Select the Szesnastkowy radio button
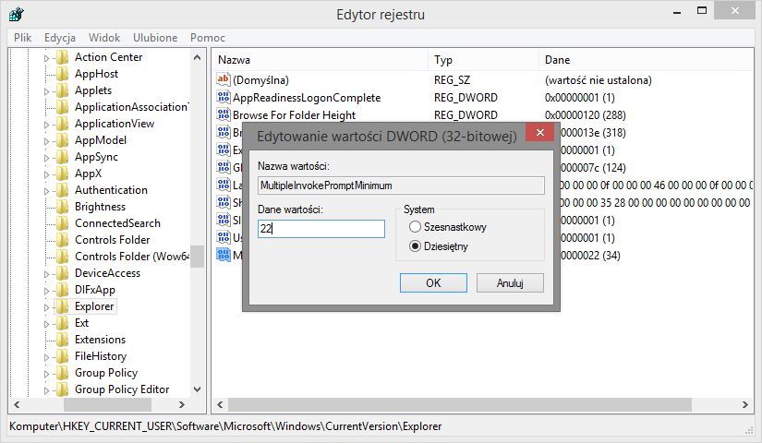762x443 pixels. point(415,227)
